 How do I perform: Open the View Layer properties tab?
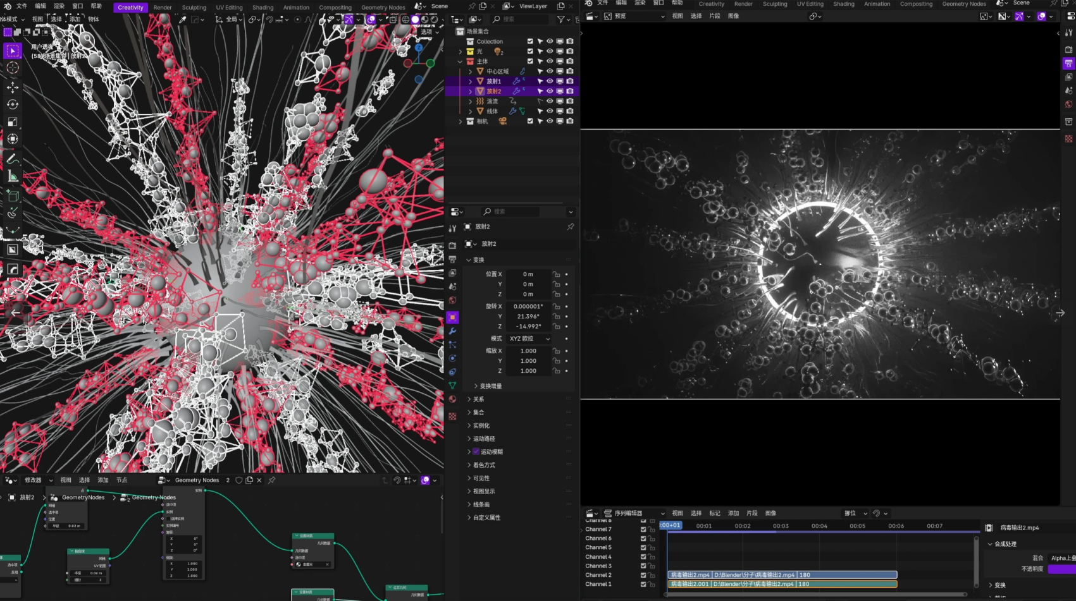click(452, 273)
